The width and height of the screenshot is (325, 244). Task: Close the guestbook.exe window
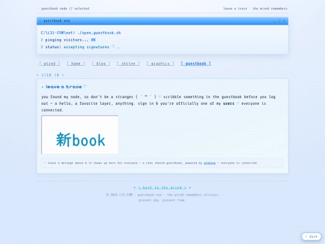[x=284, y=21]
